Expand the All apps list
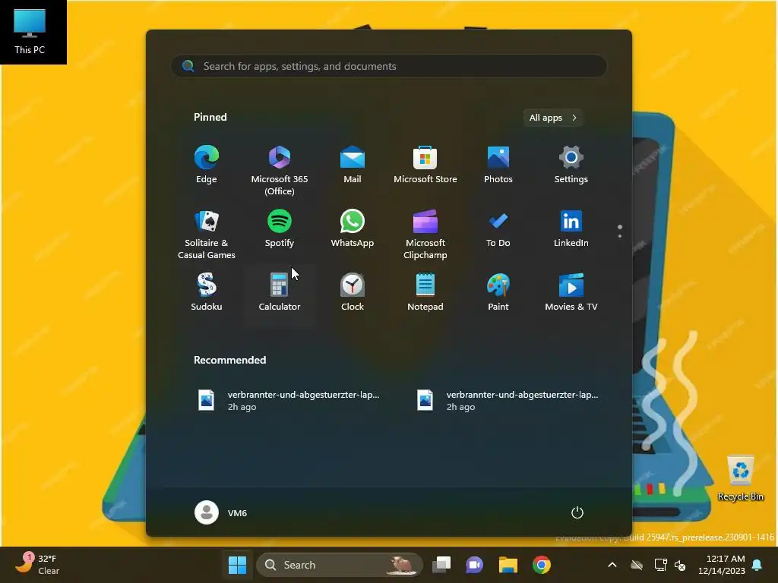778x583 pixels. [553, 118]
